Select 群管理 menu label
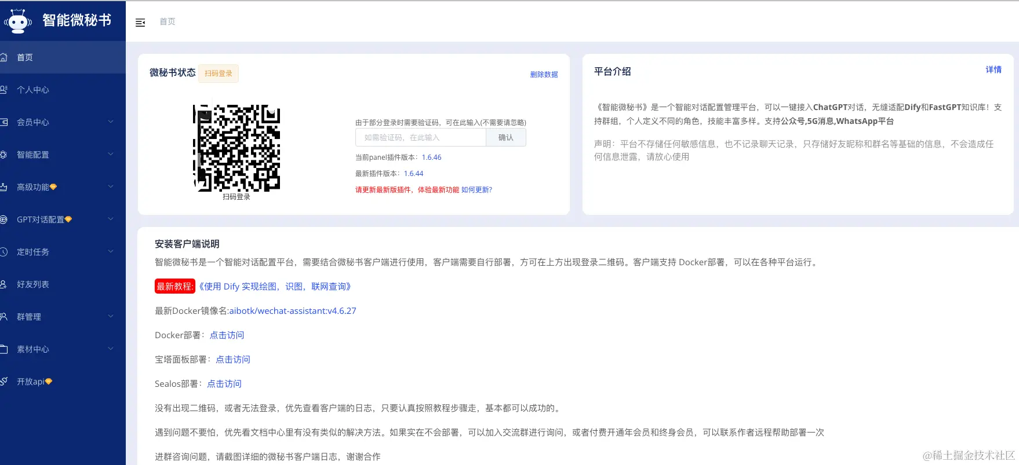The image size is (1019, 465). click(29, 317)
